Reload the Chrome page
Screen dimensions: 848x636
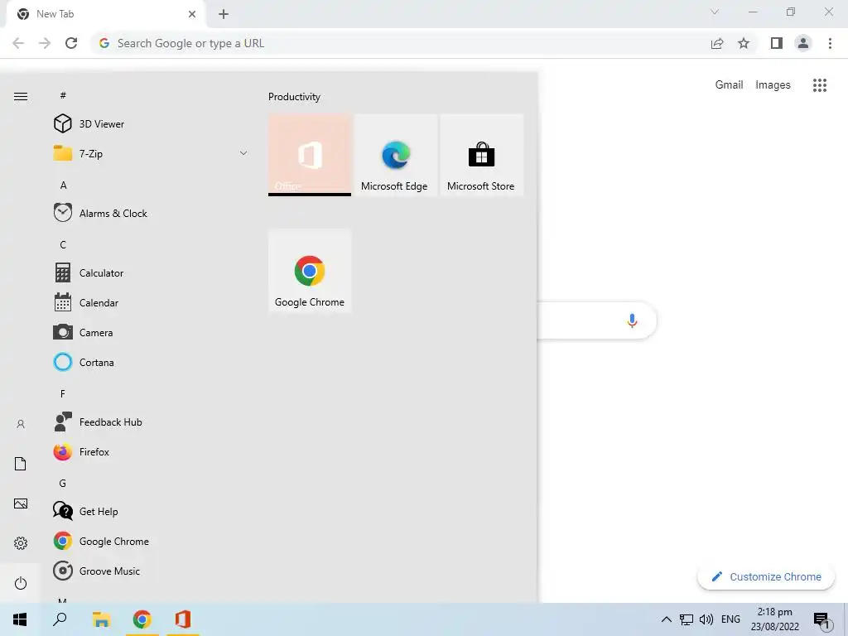(71, 43)
